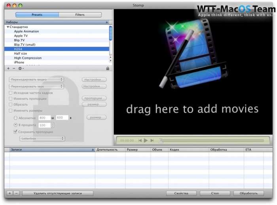
Task: Click the plus button to add a record
Action: (x=10, y=194)
